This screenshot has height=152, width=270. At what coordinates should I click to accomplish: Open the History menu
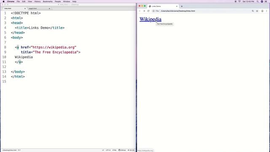38,1
